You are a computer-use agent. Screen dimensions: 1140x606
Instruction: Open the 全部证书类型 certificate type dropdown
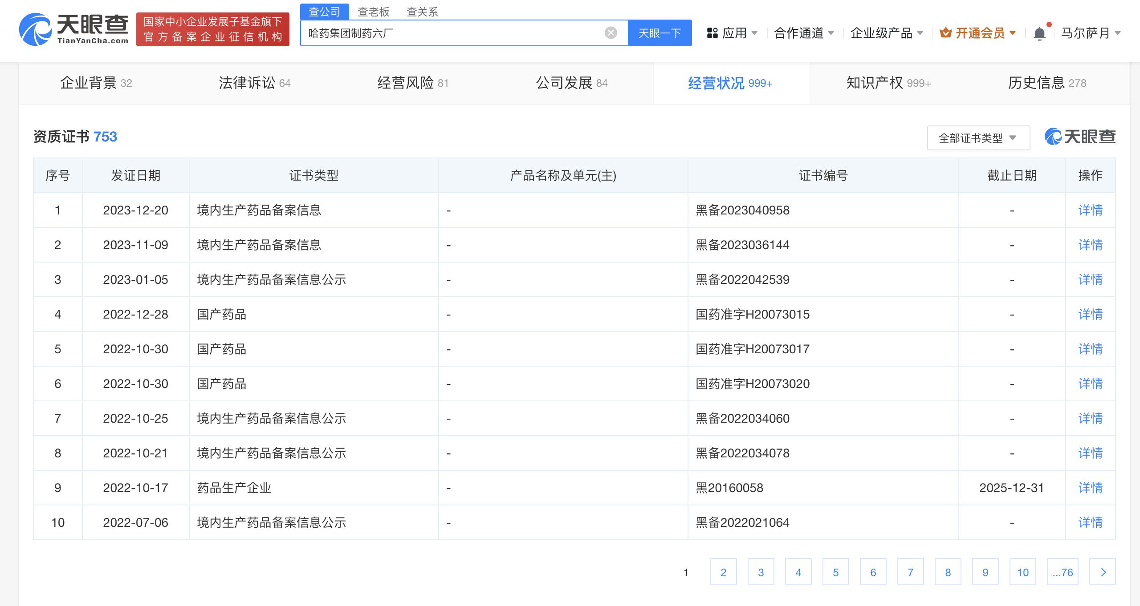click(x=978, y=137)
